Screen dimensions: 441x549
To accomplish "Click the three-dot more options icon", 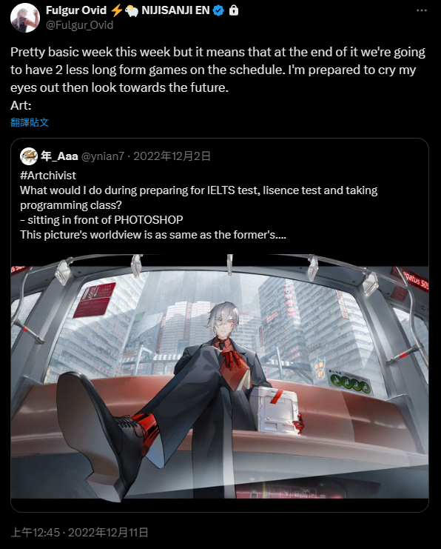I will coord(422,10).
